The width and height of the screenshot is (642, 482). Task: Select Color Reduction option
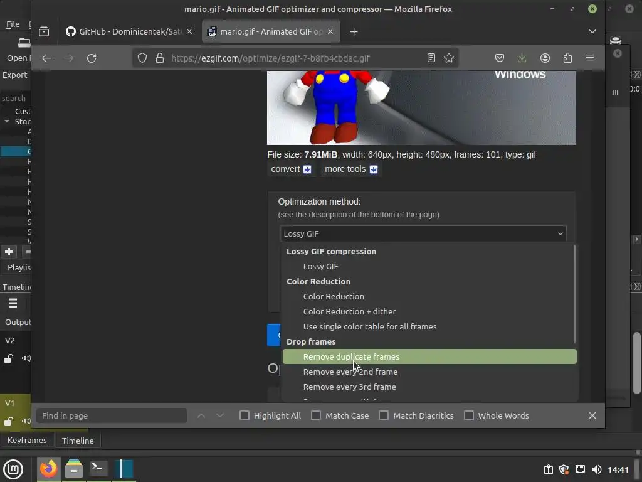click(x=429, y=296)
